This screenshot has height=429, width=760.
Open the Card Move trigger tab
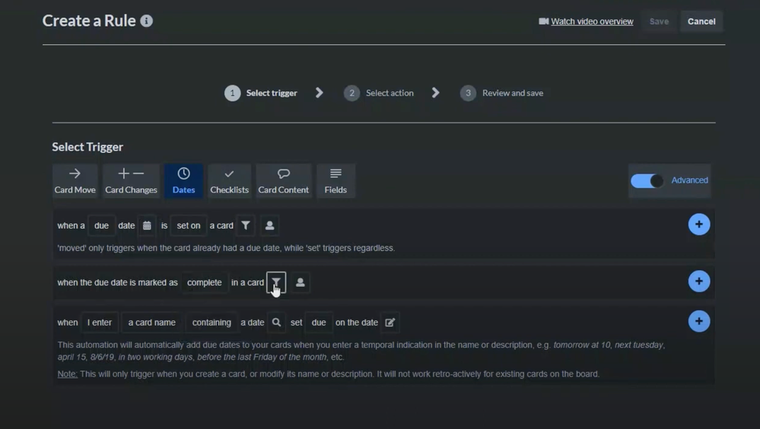[75, 181]
